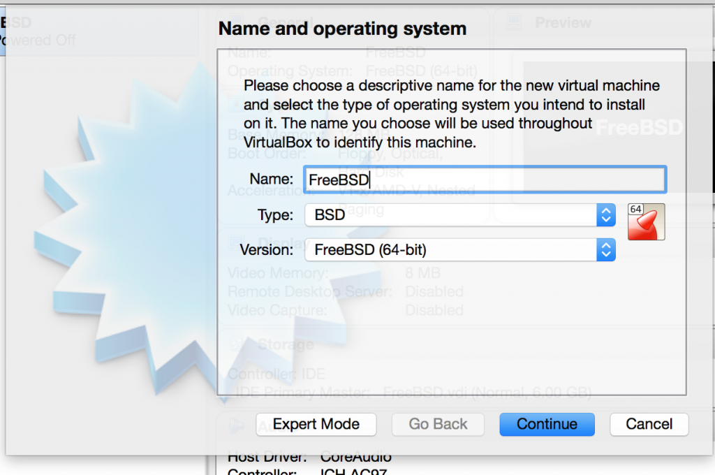Click the blue arrows on Version selector
The height and width of the screenshot is (475, 715).
click(x=606, y=249)
